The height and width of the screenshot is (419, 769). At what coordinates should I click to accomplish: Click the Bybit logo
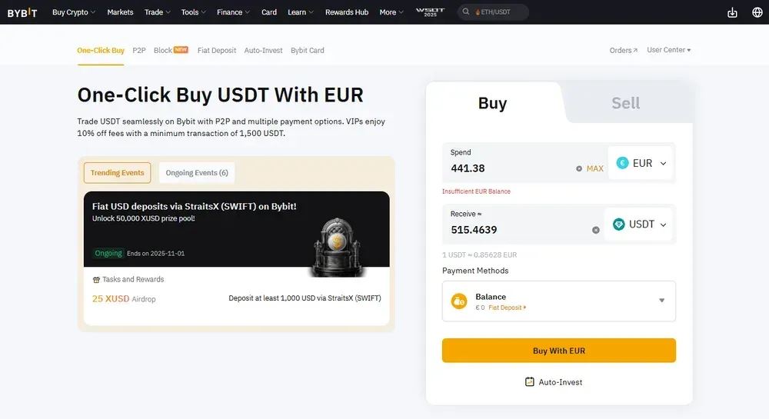pos(22,12)
